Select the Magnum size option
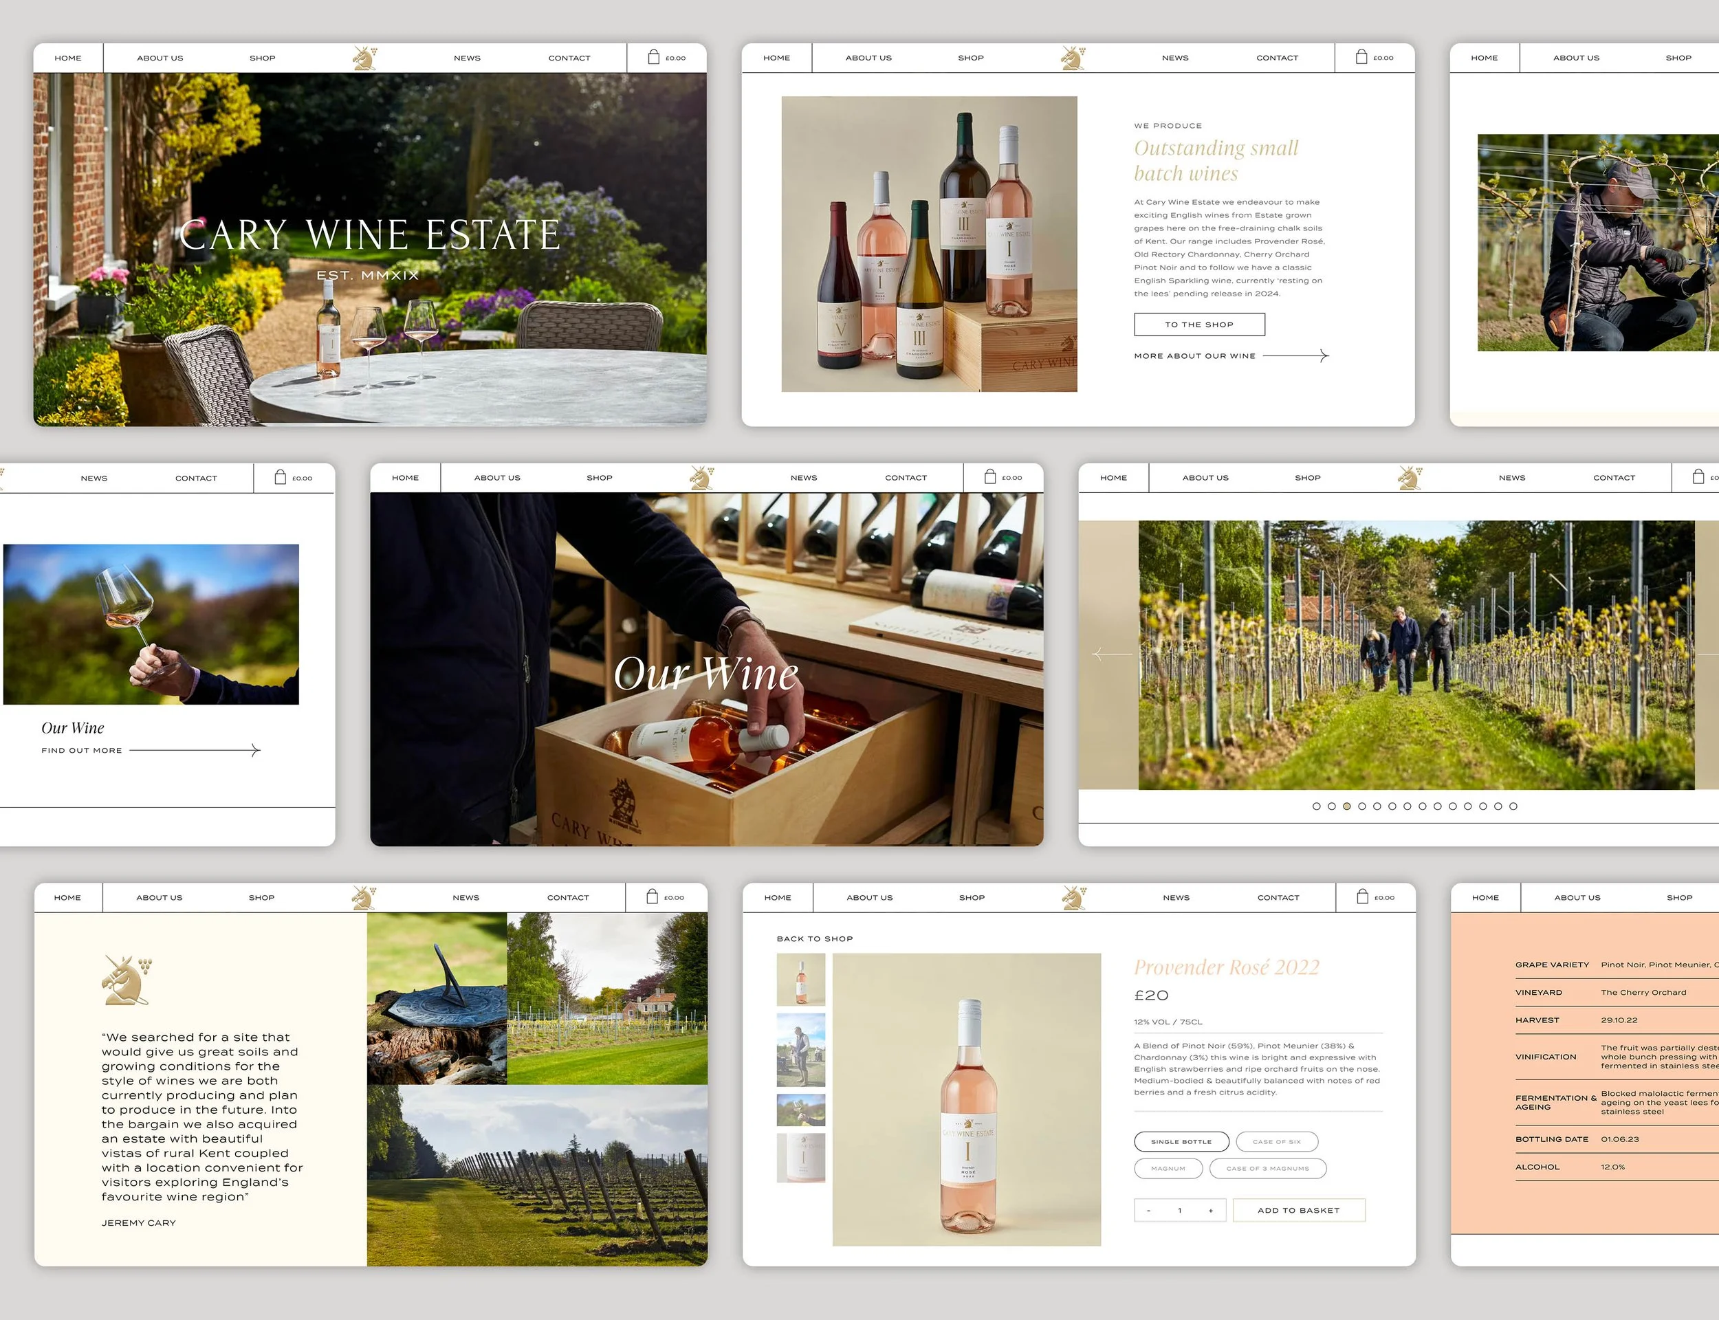This screenshot has width=1719, height=1320. (x=1168, y=1168)
